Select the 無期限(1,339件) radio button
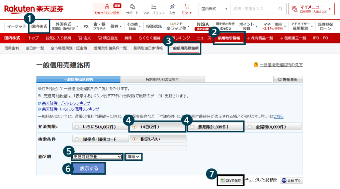340x189 pixels. (x=192, y=127)
